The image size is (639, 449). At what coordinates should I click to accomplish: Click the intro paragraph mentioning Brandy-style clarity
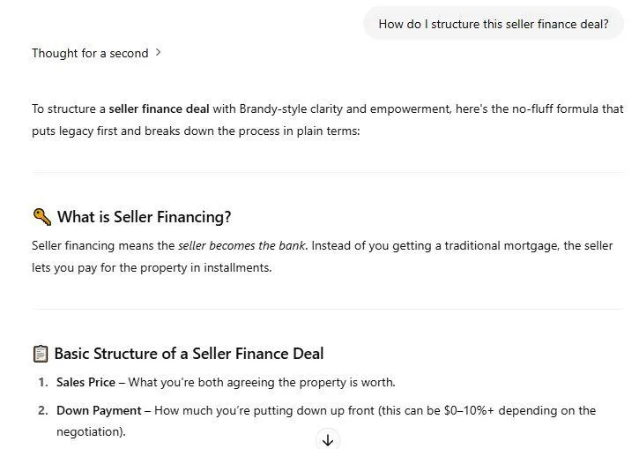click(x=328, y=120)
